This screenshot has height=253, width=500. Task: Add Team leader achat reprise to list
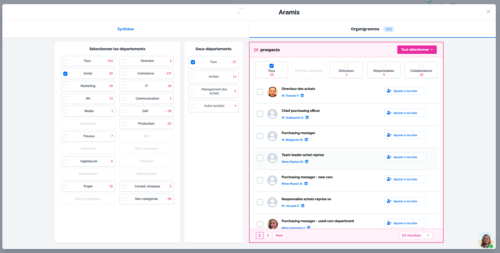[x=405, y=157]
